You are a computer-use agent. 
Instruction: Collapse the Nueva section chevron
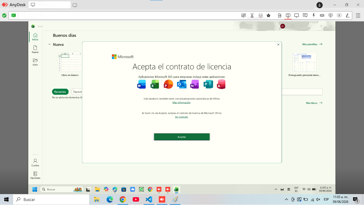point(49,44)
